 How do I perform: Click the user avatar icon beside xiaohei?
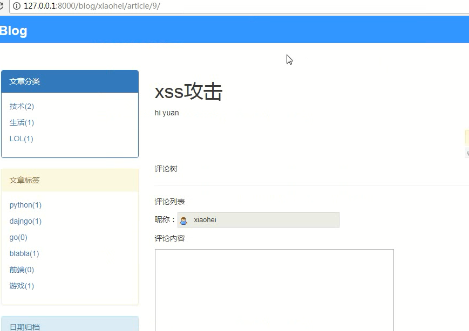(x=183, y=220)
